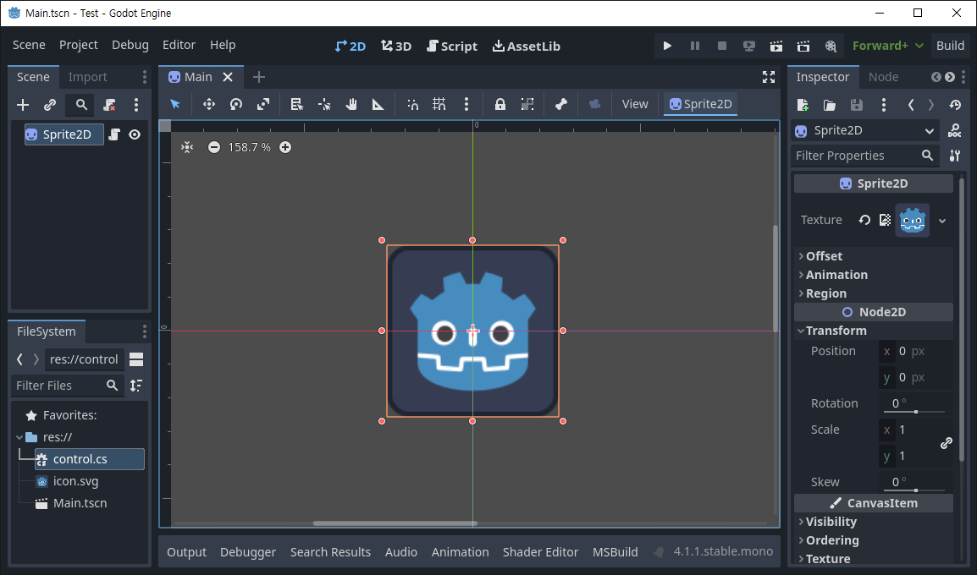Click the Sprite2D texture thumbnail
This screenshot has width=977, height=575.
click(x=912, y=221)
